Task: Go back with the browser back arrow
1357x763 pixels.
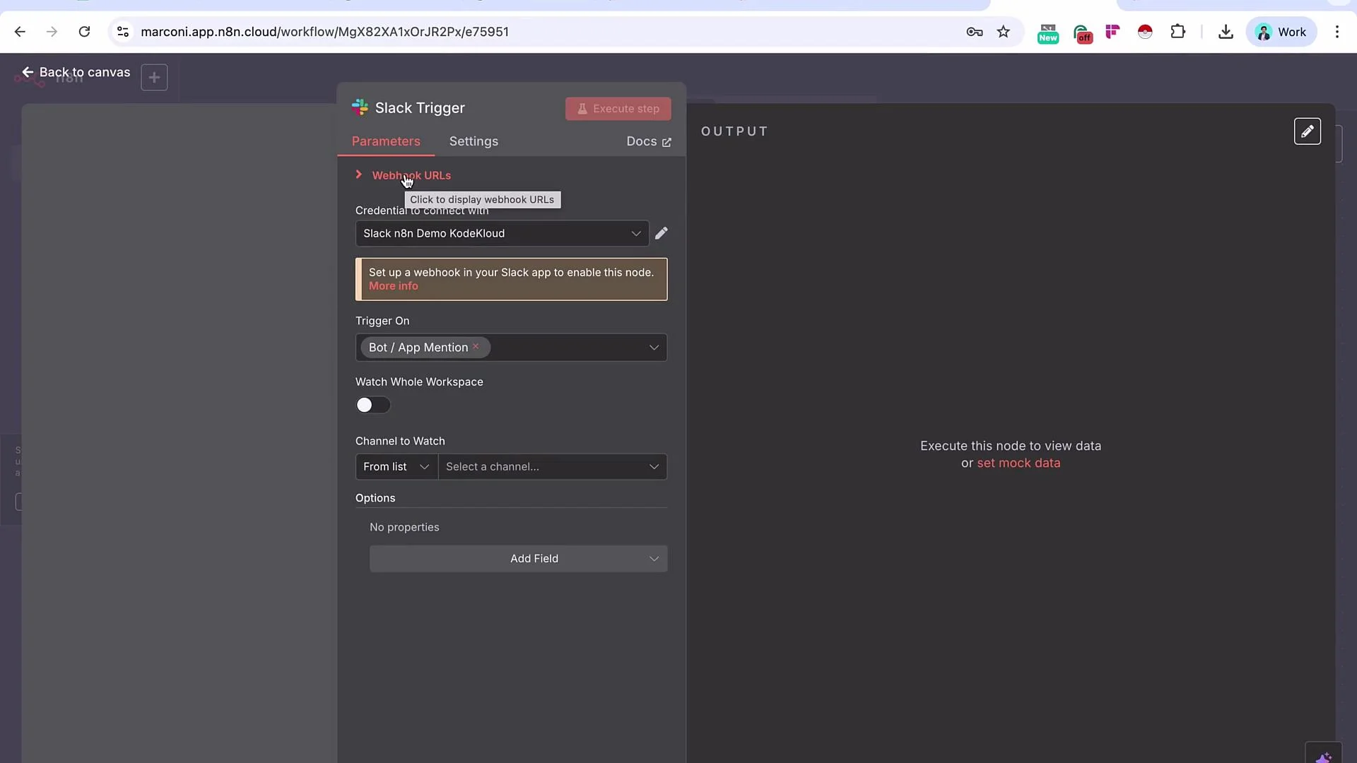Action: coord(20,32)
